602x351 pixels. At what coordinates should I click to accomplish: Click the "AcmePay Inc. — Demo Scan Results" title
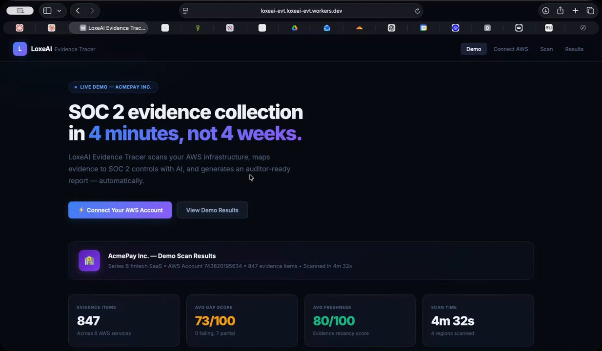tap(162, 255)
